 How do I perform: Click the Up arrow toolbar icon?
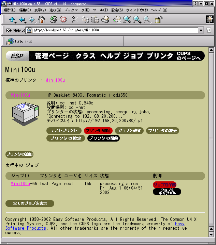(x=12, y=20)
